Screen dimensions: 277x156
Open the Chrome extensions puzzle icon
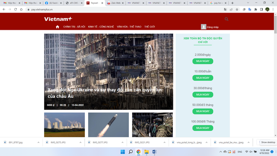256,10
